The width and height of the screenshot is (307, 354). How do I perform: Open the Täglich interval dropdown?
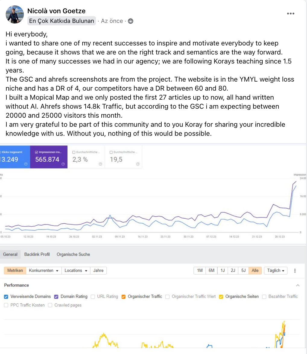[x=276, y=271]
